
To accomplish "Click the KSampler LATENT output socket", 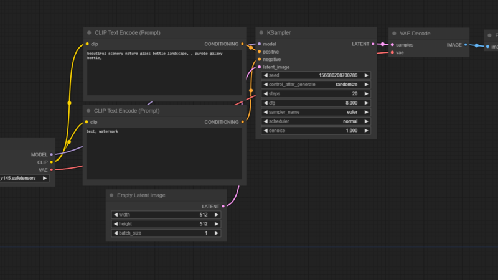I will click(x=373, y=44).
